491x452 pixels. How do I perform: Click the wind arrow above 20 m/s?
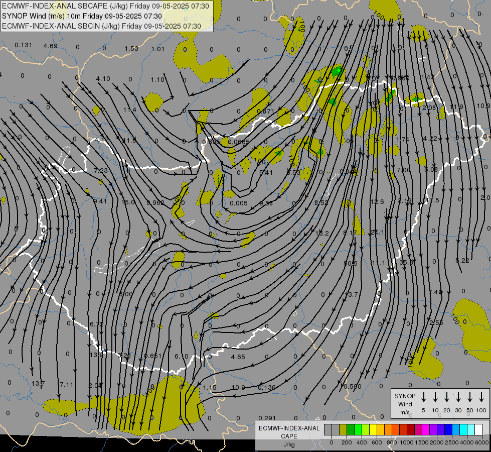tap(447, 397)
